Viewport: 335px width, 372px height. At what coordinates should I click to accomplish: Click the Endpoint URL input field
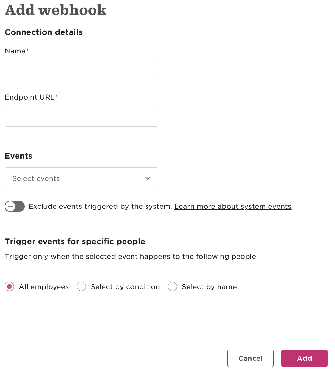[81, 116]
